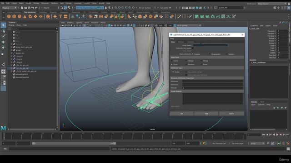This screenshot has height=163, width=291.
Task: Choose the Integer data type
Action: point(186,61)
